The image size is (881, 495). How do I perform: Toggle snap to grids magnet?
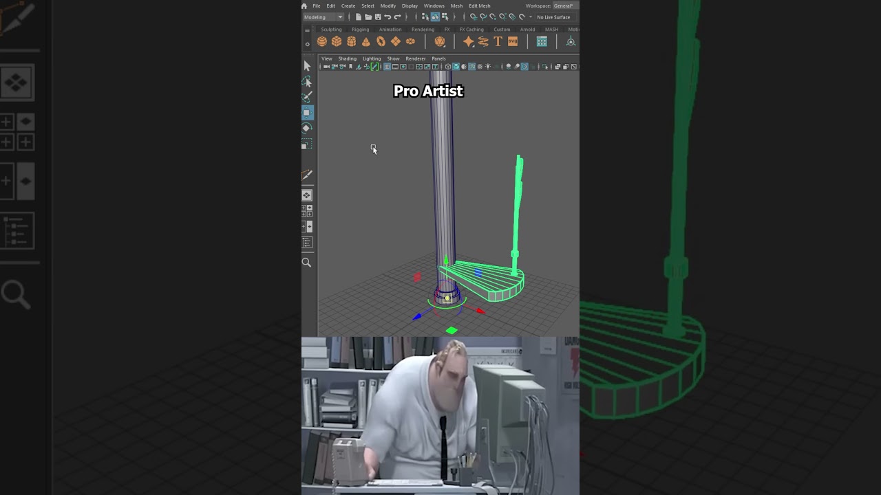(x=474, y=17)
